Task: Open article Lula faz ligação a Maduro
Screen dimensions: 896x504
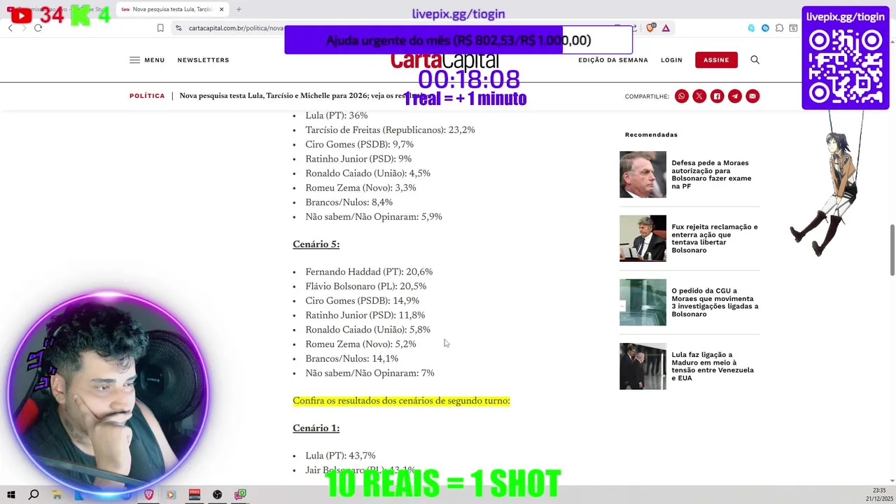Action: [713, 366]
